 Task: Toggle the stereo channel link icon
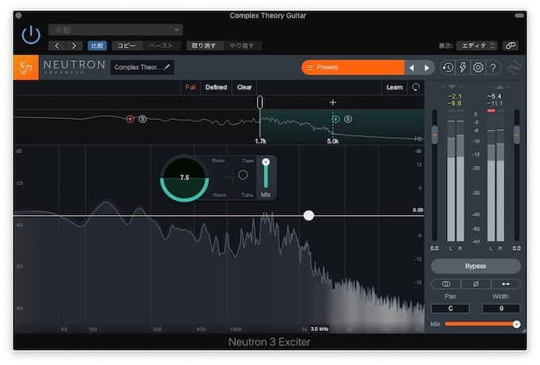click(x=446, y=284)
